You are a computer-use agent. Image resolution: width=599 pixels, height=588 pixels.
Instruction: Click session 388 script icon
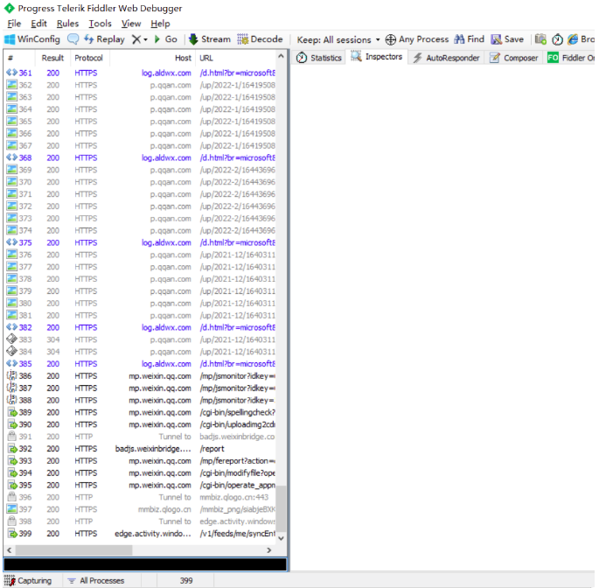point(12,400)
